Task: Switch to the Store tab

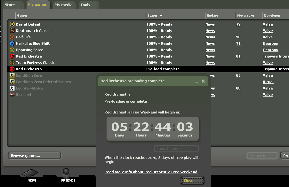Action: [x=13, y=5]
